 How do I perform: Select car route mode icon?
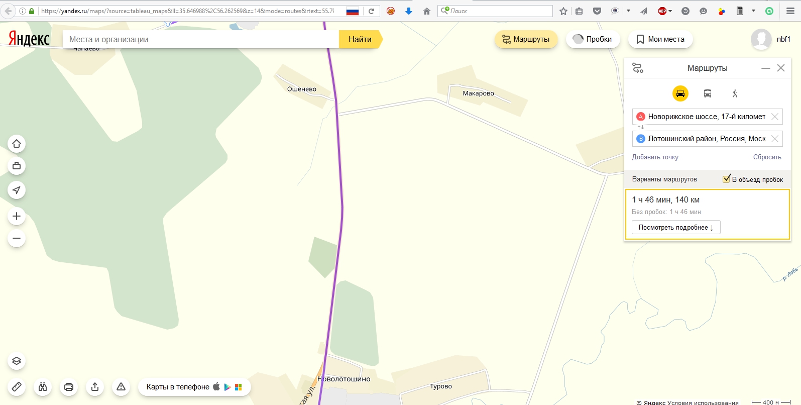click(680, 93)
